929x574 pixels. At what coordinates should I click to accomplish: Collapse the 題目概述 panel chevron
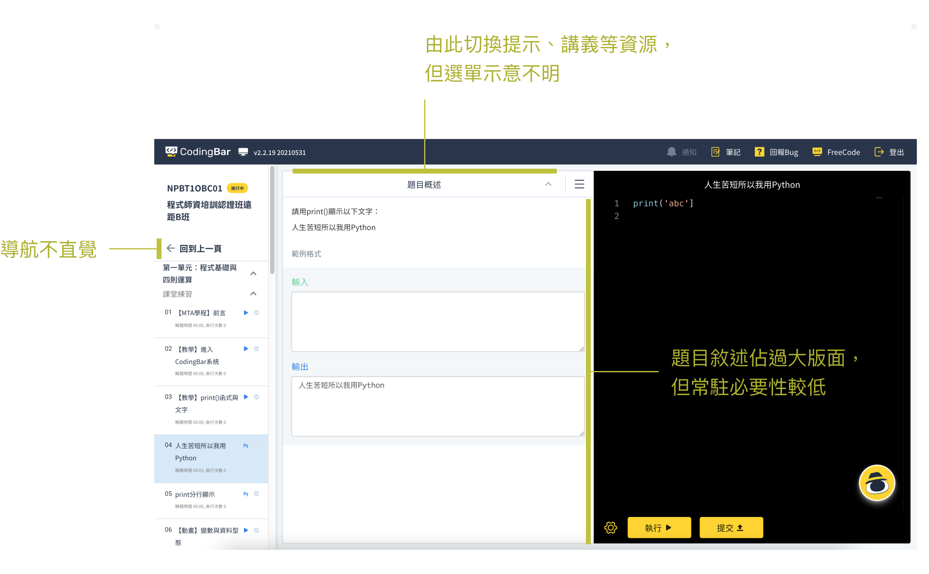pyautogui.click(x=548, y=184)
